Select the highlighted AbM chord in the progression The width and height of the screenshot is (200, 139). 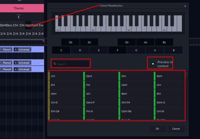click(x=28, y=25)
